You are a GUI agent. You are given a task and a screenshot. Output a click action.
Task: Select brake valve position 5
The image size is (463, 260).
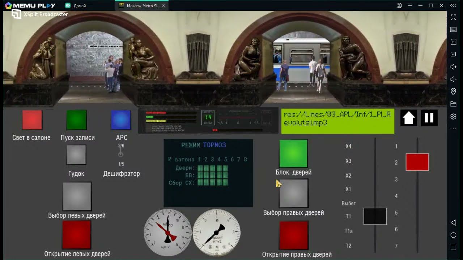[396, 213]
